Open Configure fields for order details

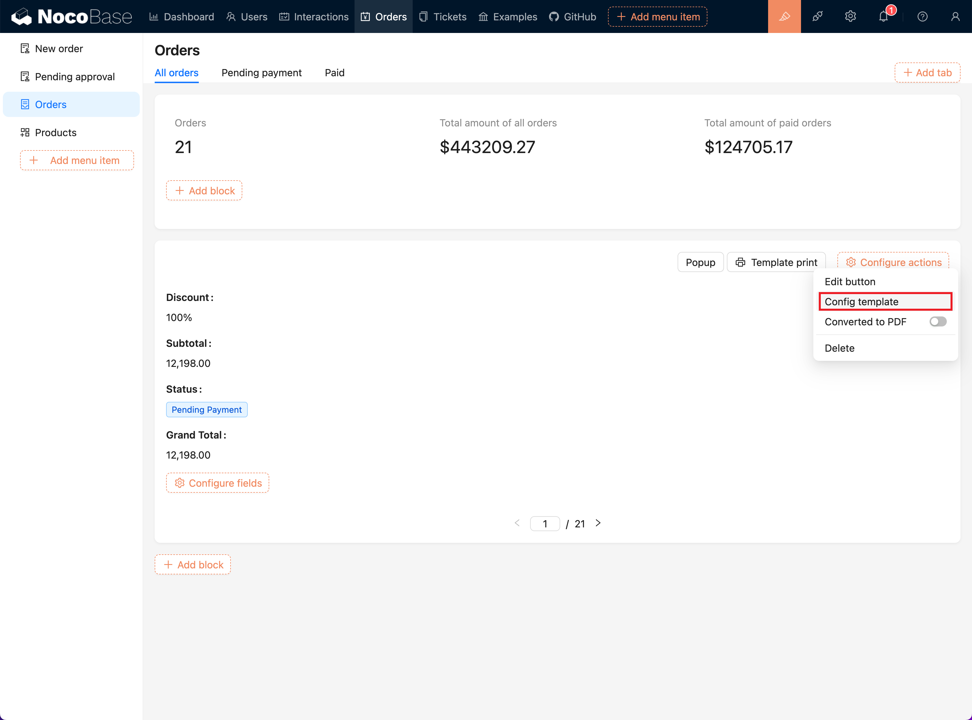pyautogui.click(x=217, y=482)
